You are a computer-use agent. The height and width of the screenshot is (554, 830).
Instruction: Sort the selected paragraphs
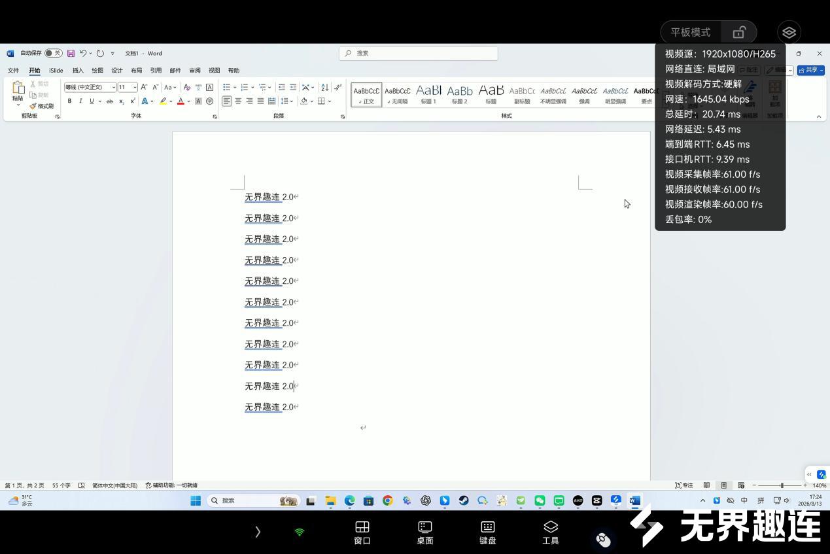point(325,87)
